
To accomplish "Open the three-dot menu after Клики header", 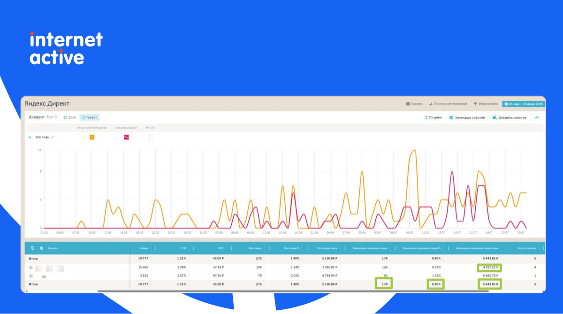I will (155, 248).
